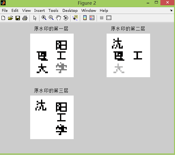Viewport: 175px width, 155px height.
Task: Open the Edit menu
Action: coord(15,11)
